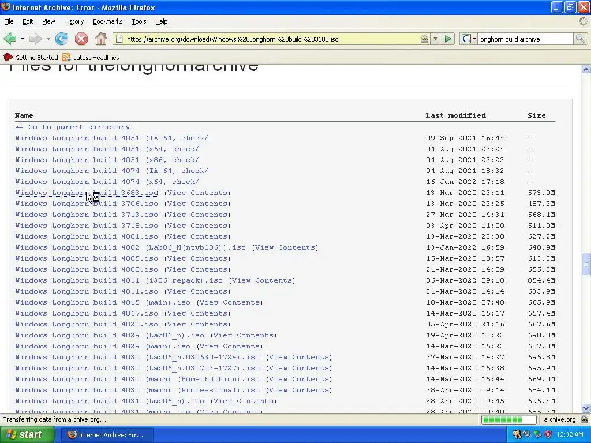View Contents of build 4020.iso
The height and width of the screenshot is (443, 591).
tap(197, 324)
